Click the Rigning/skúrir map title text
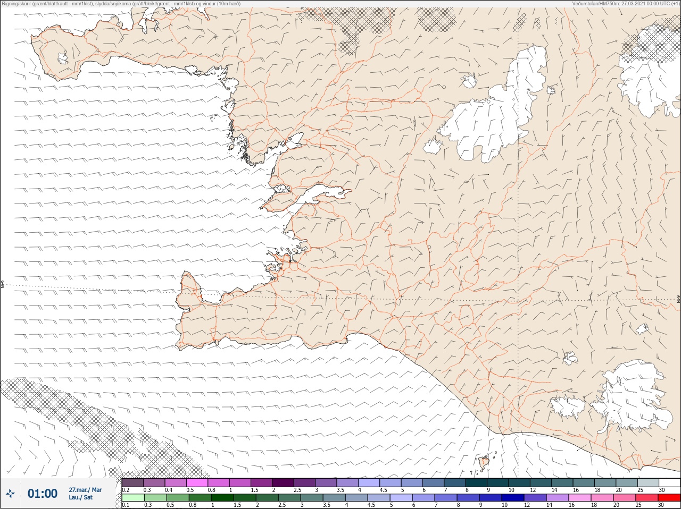 point(121,4)
